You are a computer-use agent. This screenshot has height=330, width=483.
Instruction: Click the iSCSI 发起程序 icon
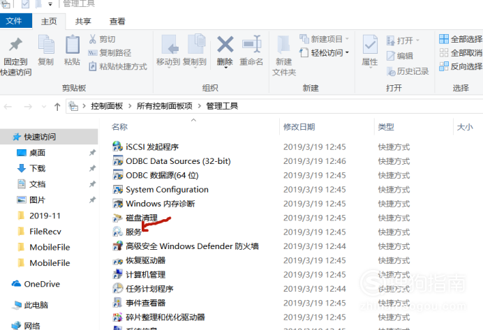117,147
